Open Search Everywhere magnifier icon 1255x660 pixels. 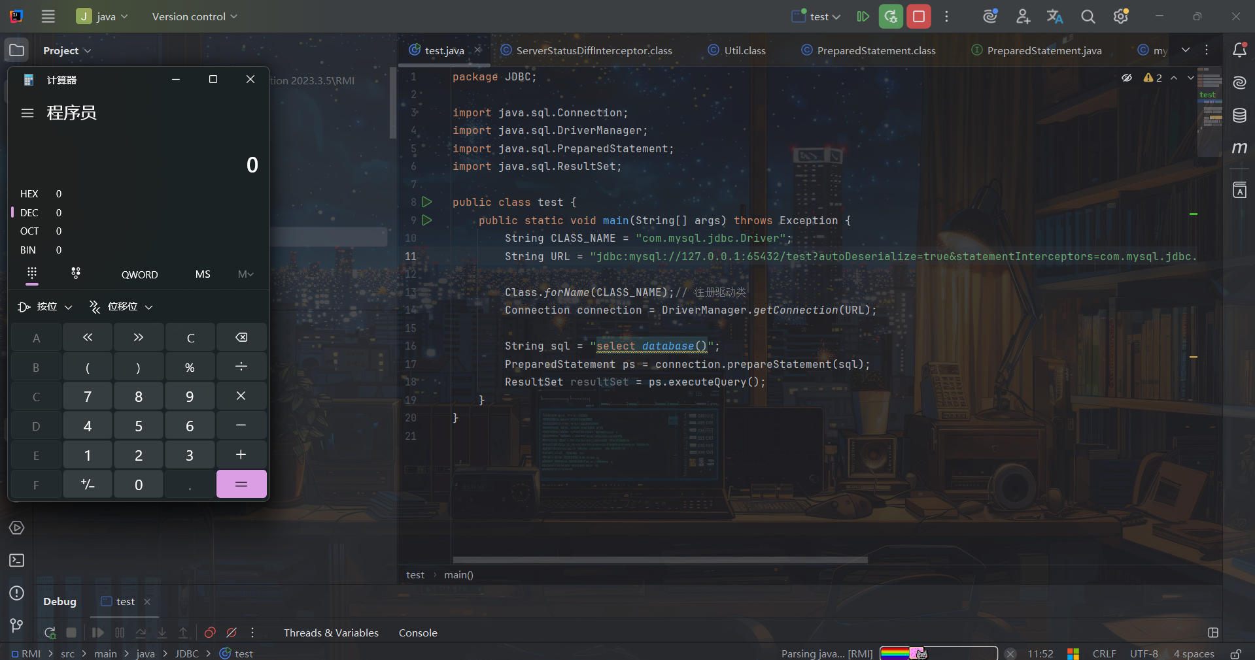[1088, 16]
